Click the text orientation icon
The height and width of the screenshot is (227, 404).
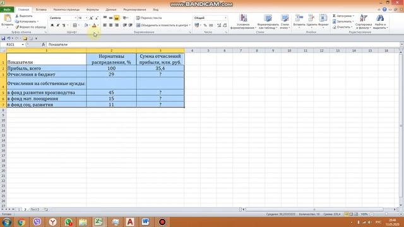pyautogui.click(x=125, y=18)
